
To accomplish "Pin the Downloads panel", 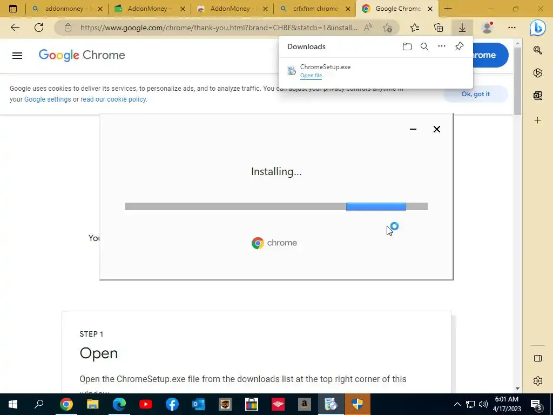I will [459, 46].
